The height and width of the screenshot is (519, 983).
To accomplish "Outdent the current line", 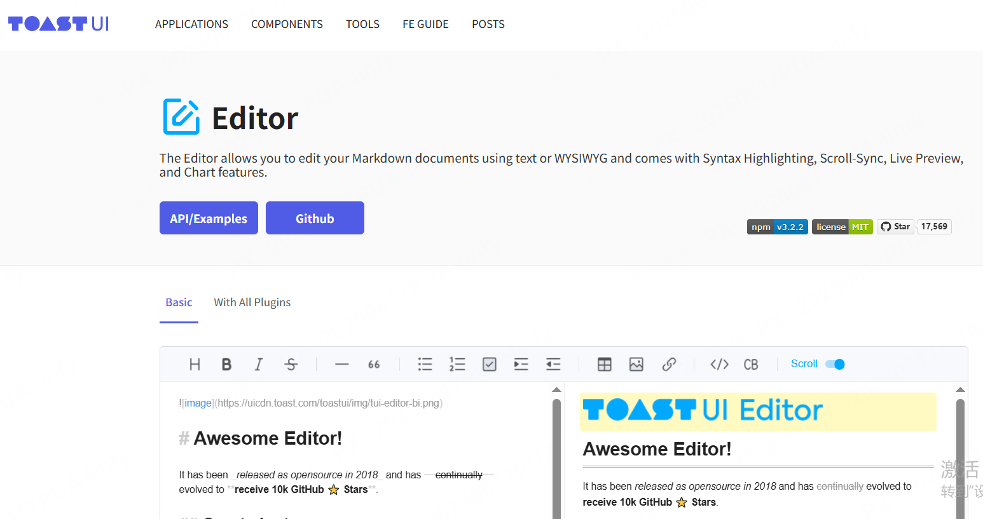I will pos(553,364).
